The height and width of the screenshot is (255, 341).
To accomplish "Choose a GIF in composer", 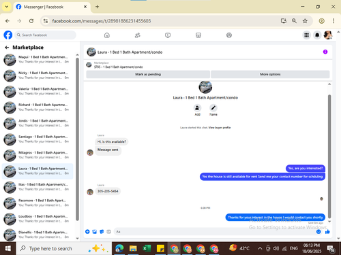I will click(108, 231).
